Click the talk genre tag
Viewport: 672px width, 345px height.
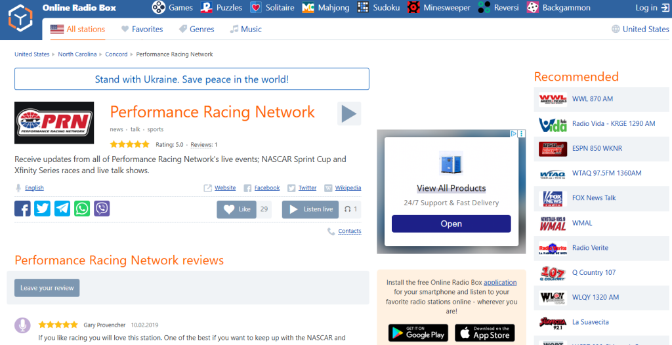coord(135,129)
